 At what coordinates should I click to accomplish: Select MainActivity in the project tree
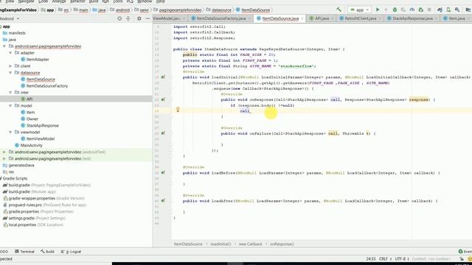coord(29,146)
